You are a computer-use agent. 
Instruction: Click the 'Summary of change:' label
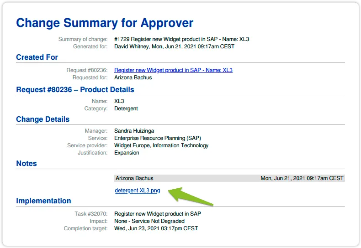coord(83,39)
